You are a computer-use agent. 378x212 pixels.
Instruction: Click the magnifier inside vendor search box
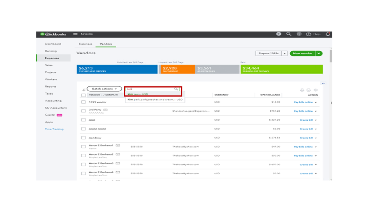(176, 89)
